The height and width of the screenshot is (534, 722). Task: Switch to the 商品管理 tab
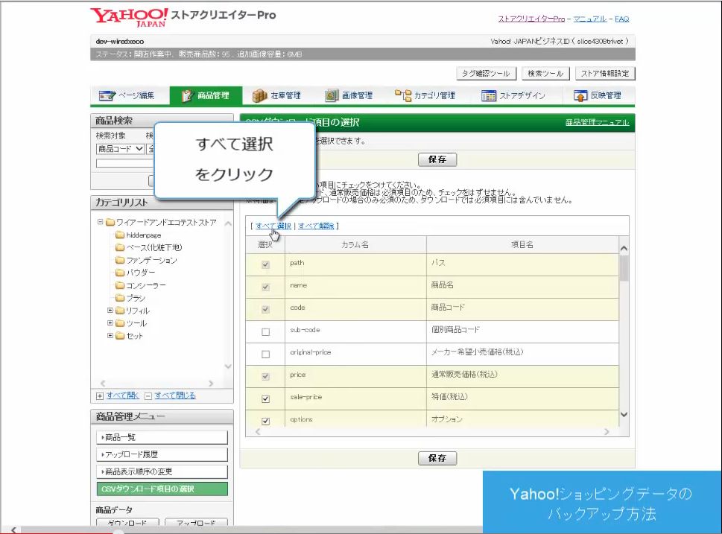(206, 96)
